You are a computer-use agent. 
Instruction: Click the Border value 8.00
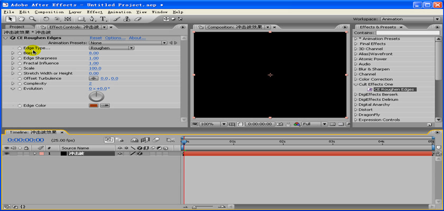[x=94, y=53]
